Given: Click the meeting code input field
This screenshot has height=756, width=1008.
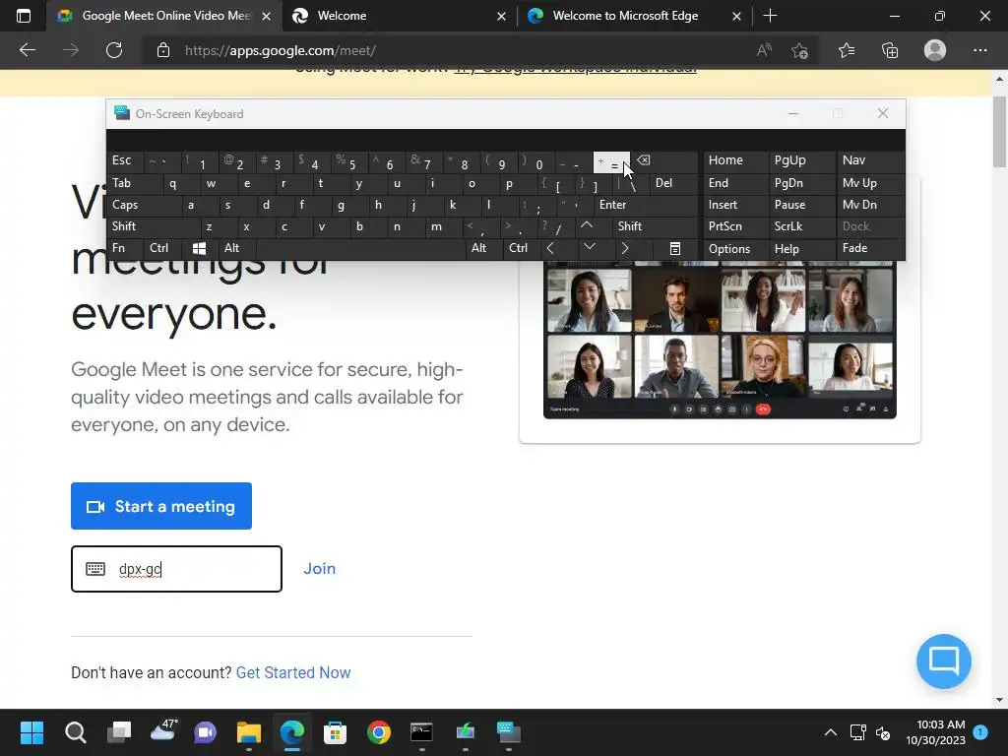Looking at the screenshot, I should [x=177, y=569].
